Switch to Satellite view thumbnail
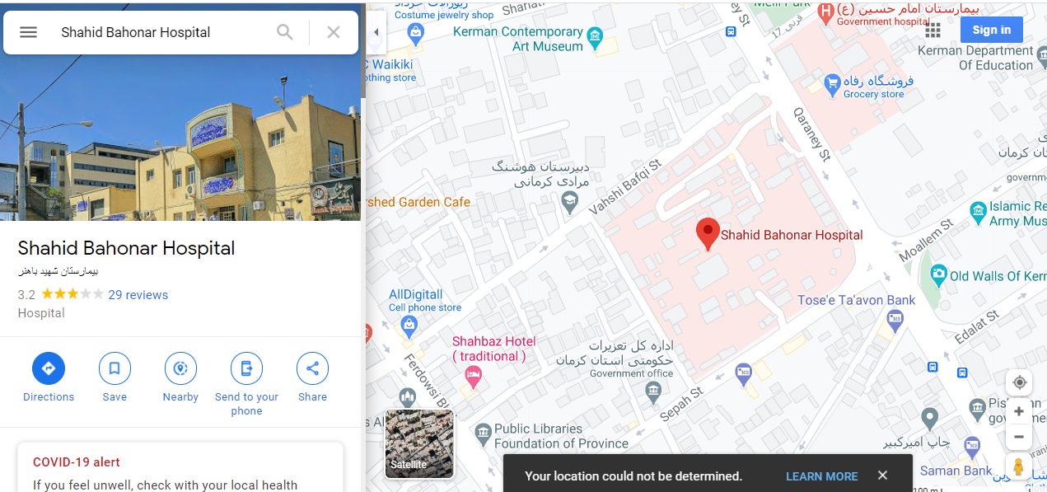Viewport: 1047px width, 492px height. tap(419, 444)
